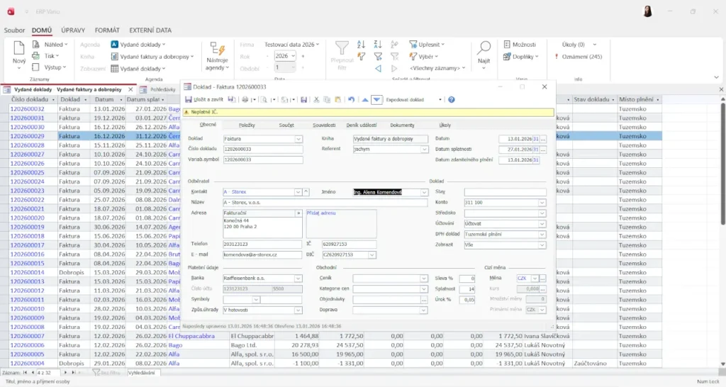Open Nástroje agendy tools menu
This screenshot has width=726, height=387.
coord(217,55)
